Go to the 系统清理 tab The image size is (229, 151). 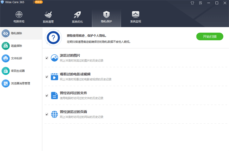[x=48, y=17]
